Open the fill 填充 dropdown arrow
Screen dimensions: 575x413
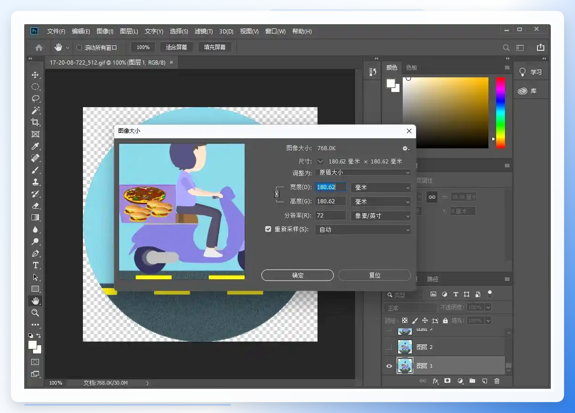tap(488, 321)
